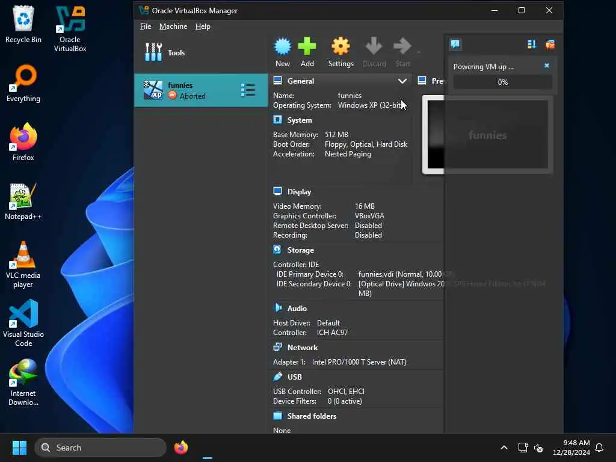Viewport: 616px width, 462px height.
Task: Click the System section chip icon
Action: 277,120
